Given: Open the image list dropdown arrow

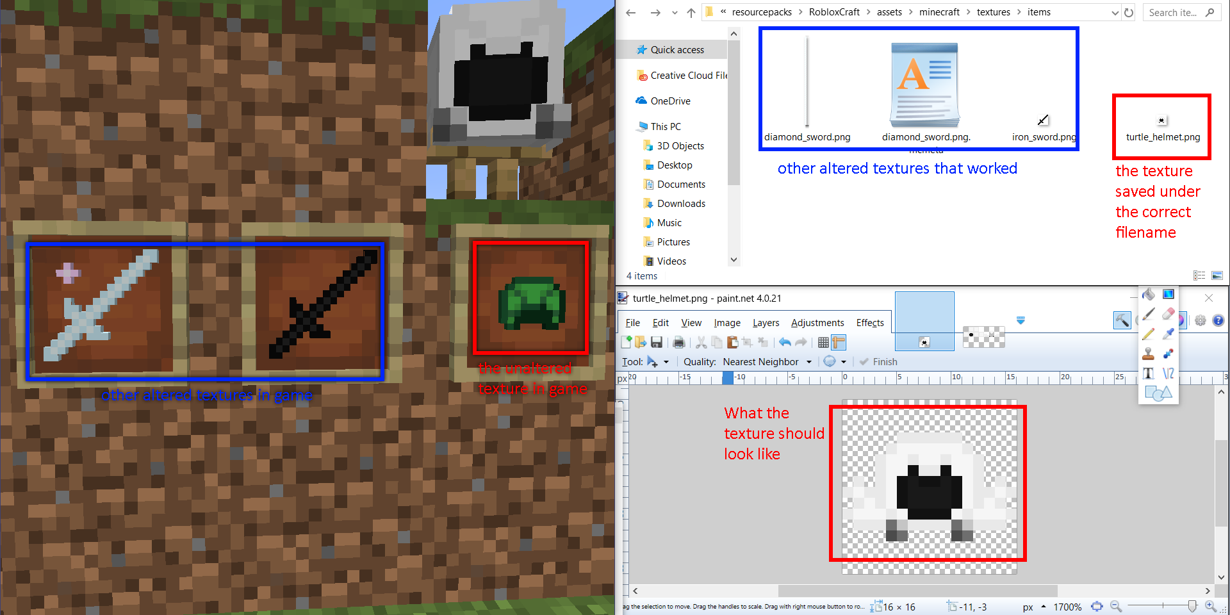Looking at the screenshot, I should [1021, 320].
